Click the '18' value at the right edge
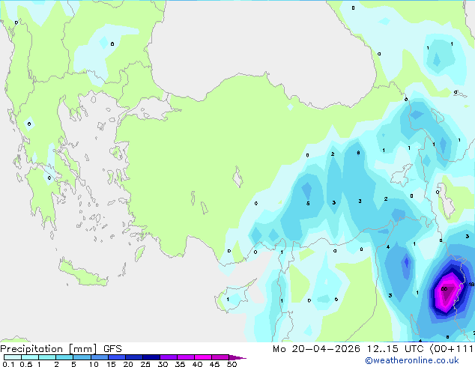This screenshot has height=367, width=475. tap(471, 285)
